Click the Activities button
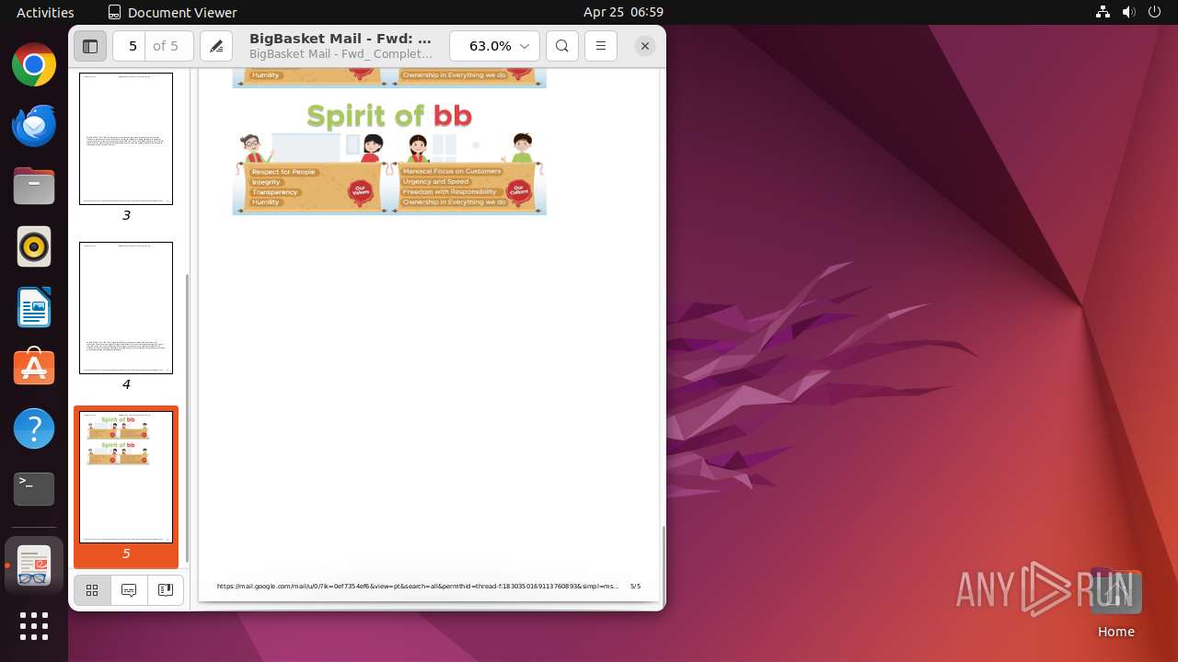Image resolution: width=1178 pixels, height=662 pixels. (x=45, y=12)
